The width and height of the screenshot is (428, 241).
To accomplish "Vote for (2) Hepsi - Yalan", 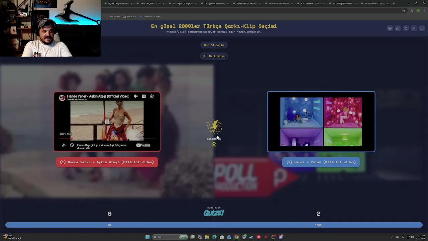I will point(321,162).
